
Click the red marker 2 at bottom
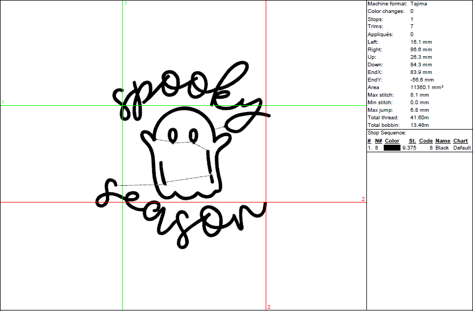[268, 307]
